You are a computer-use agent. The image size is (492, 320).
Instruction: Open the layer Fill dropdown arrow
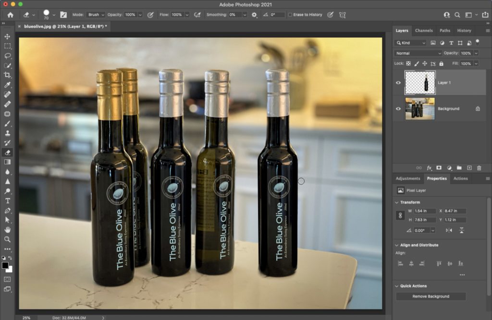(x=476, y=64)
